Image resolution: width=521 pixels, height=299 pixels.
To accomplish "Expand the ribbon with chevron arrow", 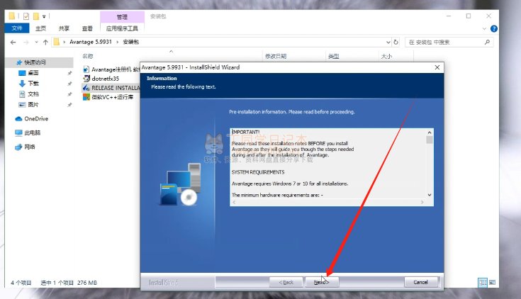I will pos(484,29).
